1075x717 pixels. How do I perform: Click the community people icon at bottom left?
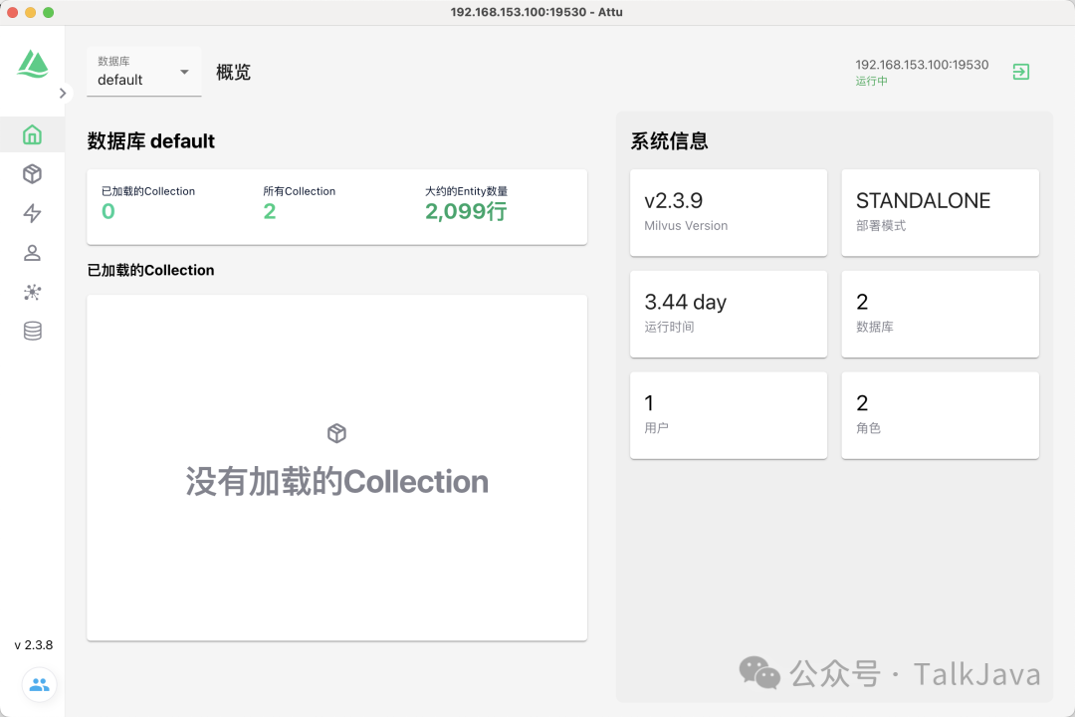pyautogui.click(x=39, y=684)
